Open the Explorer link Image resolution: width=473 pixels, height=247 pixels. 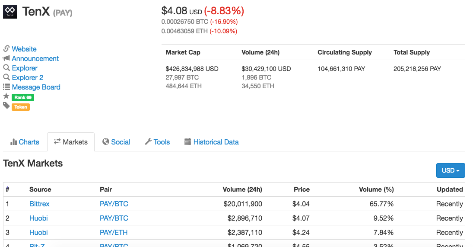(x=25, y=68)
